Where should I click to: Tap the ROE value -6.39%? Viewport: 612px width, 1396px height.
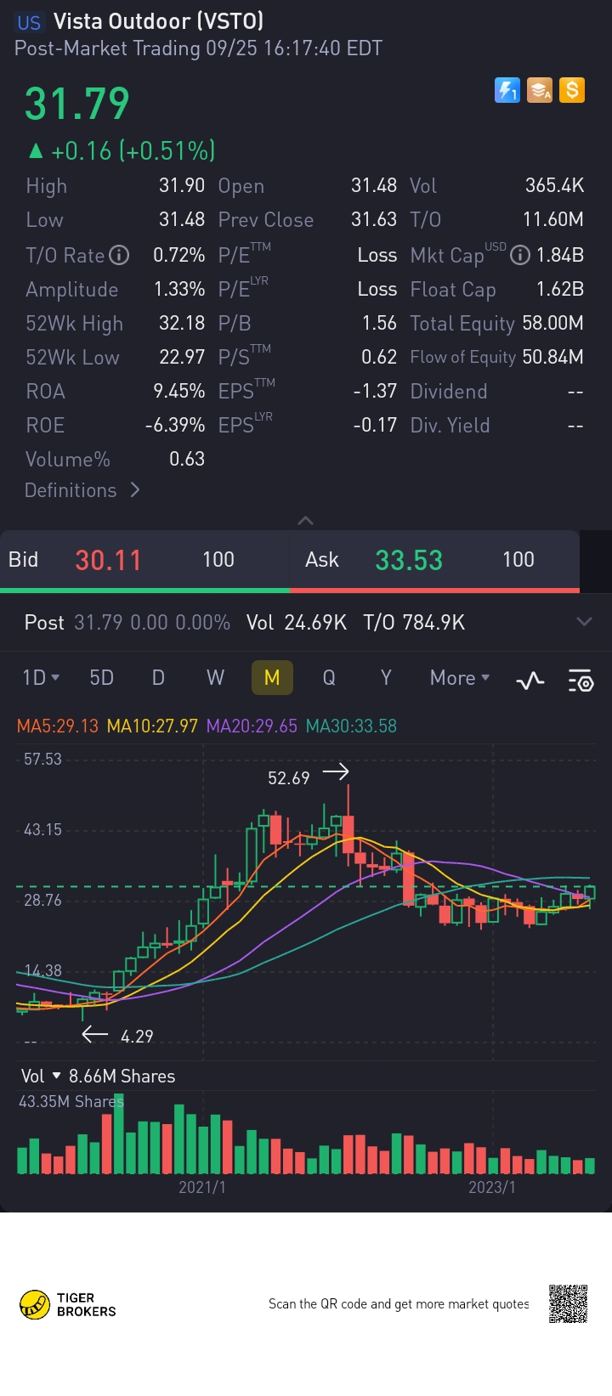coord(174,426)
